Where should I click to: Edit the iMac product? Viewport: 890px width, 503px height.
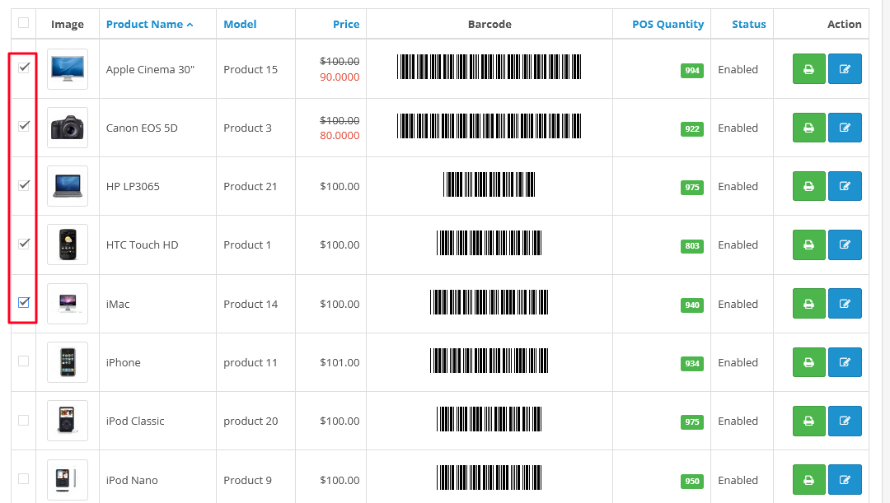pyautogui.click(x=845, y=304)
